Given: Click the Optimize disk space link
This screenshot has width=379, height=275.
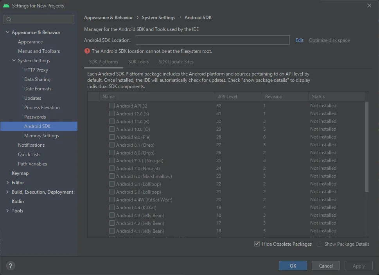Looking at the screenshot, I should (329, 40).
